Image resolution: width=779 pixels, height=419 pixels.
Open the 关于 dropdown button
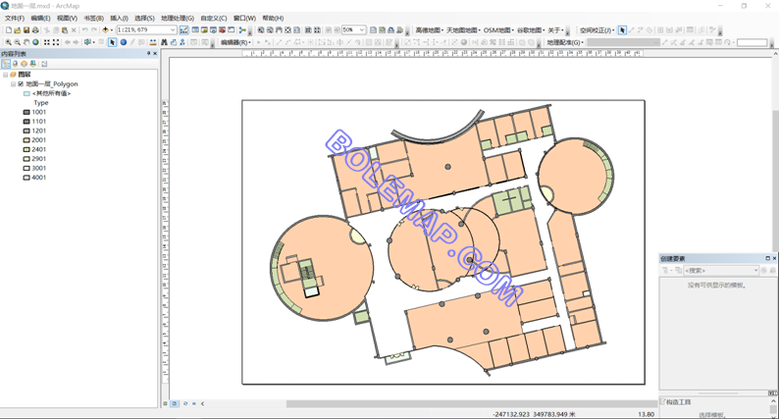[x=555, y=30]
